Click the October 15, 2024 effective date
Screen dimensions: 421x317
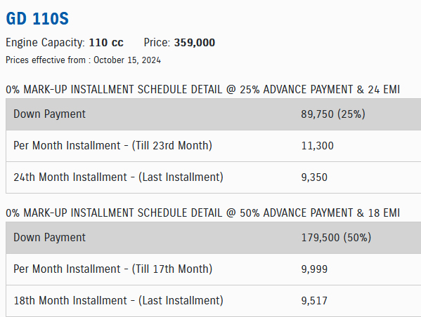click(x=127, y=60)
